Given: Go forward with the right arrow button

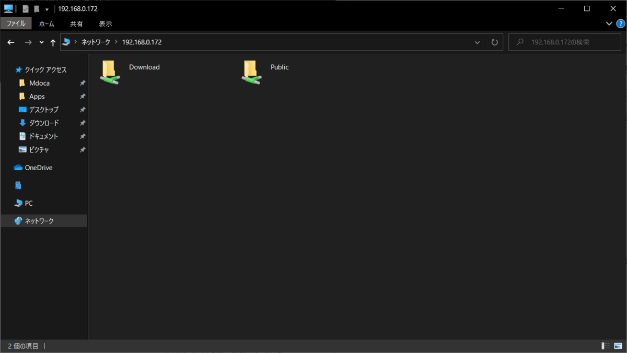Looking at the screenshot, I should tap(28, 42).
